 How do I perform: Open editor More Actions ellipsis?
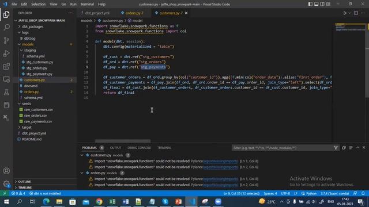pyautogui.click(x=363, y=13)
